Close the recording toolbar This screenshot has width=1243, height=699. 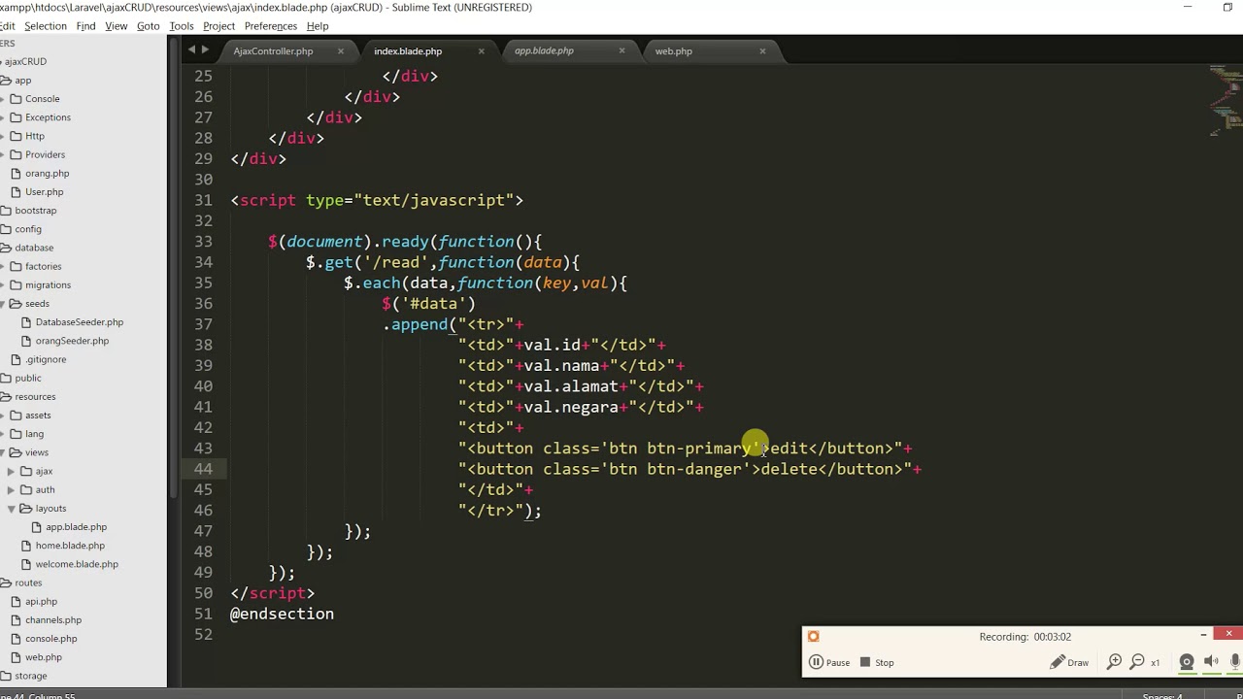1228,634
